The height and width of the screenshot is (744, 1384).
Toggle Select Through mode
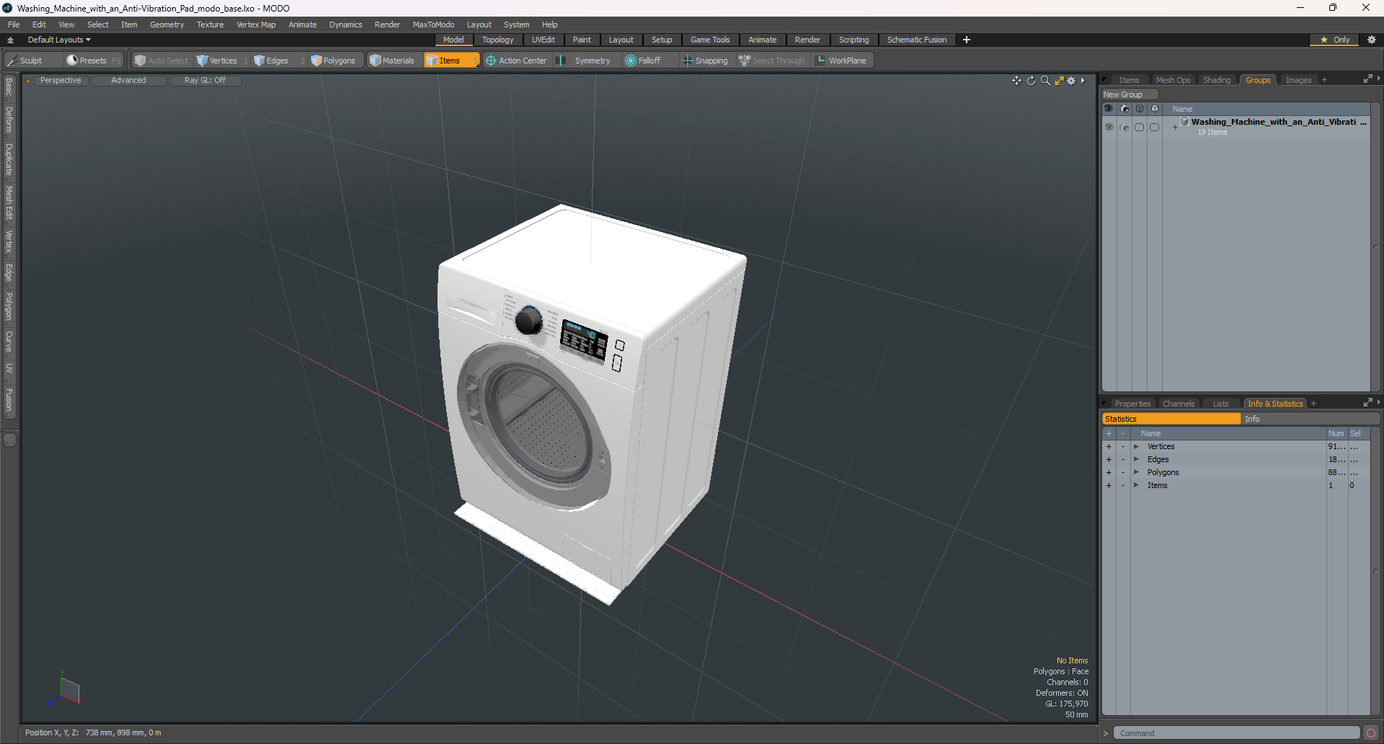click(x=771, y=61)
